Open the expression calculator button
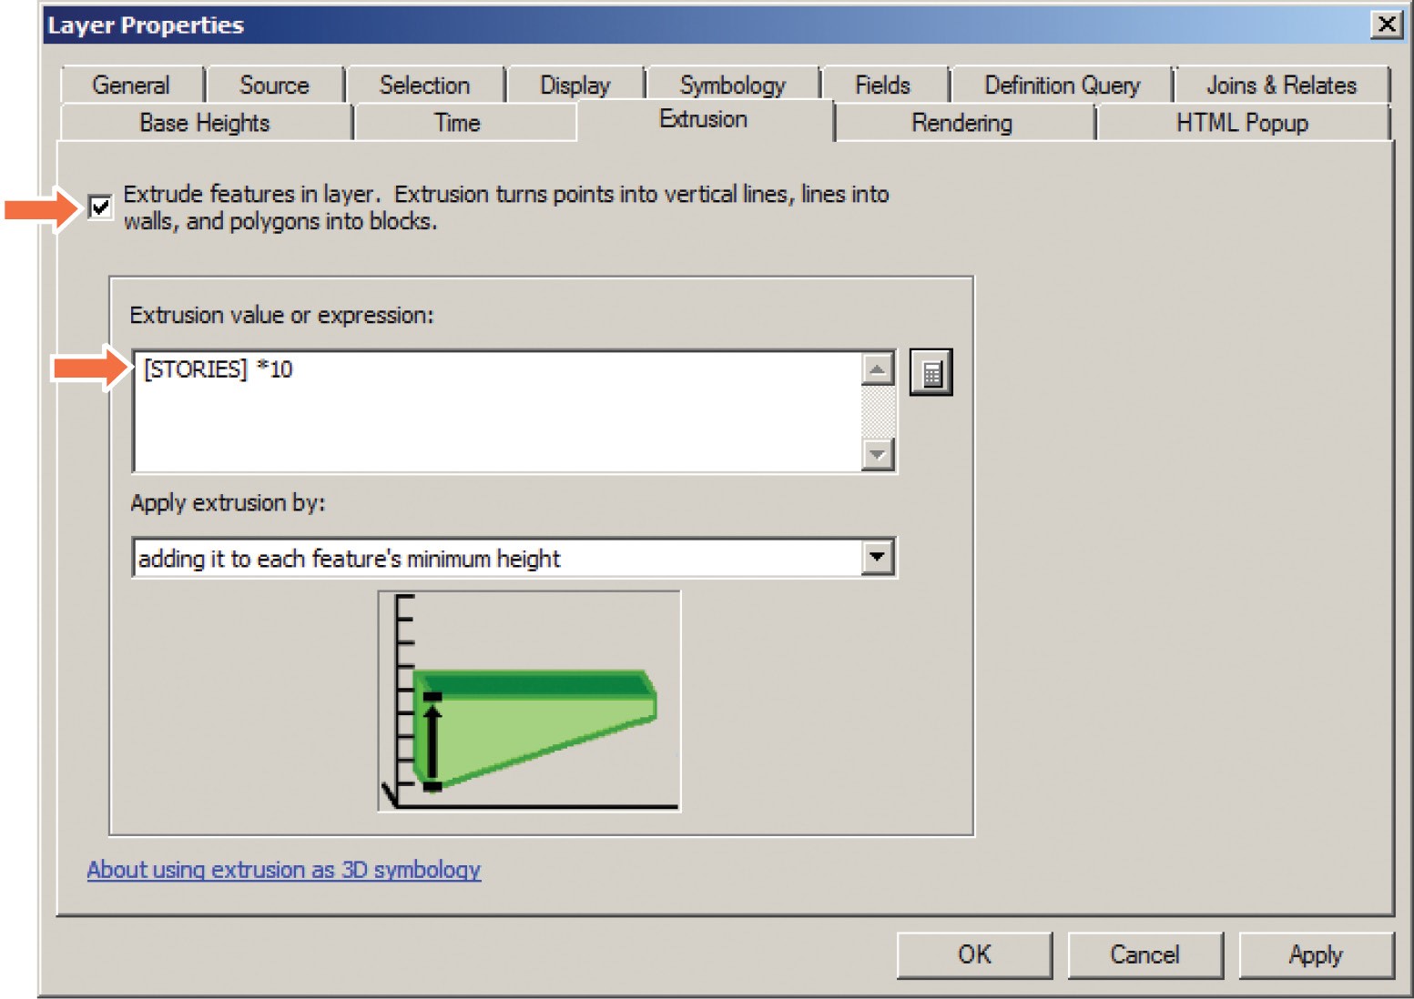Viewport: 1414px width, 999px height. click(931, 373)
